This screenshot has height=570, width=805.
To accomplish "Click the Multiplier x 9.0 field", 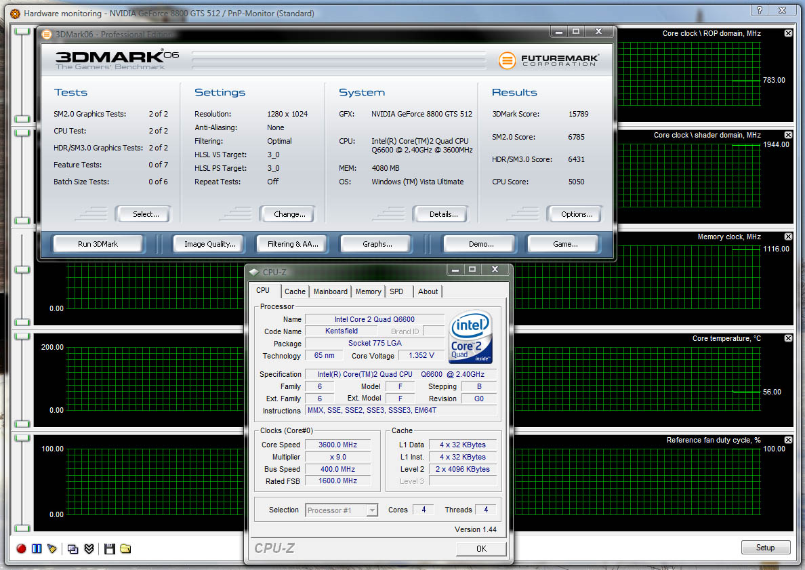I will [x=338, y=457].
